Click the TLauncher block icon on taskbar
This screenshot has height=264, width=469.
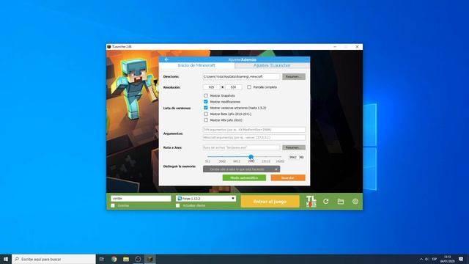tap(149, 259)
